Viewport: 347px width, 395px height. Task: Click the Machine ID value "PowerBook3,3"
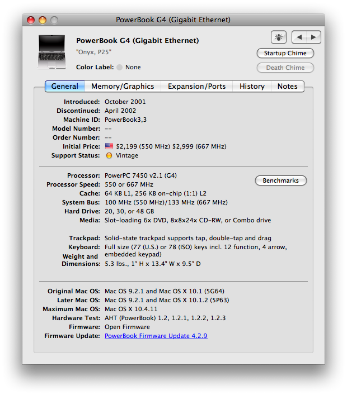pos(125,120)
